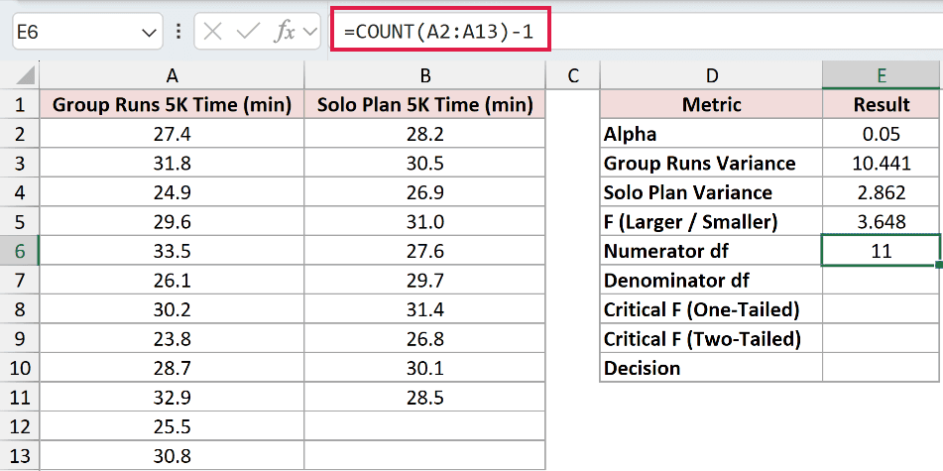Viewport: 943px width, 471px height.
Task: Select cell with value 29.6
Action: coord(172,222)
